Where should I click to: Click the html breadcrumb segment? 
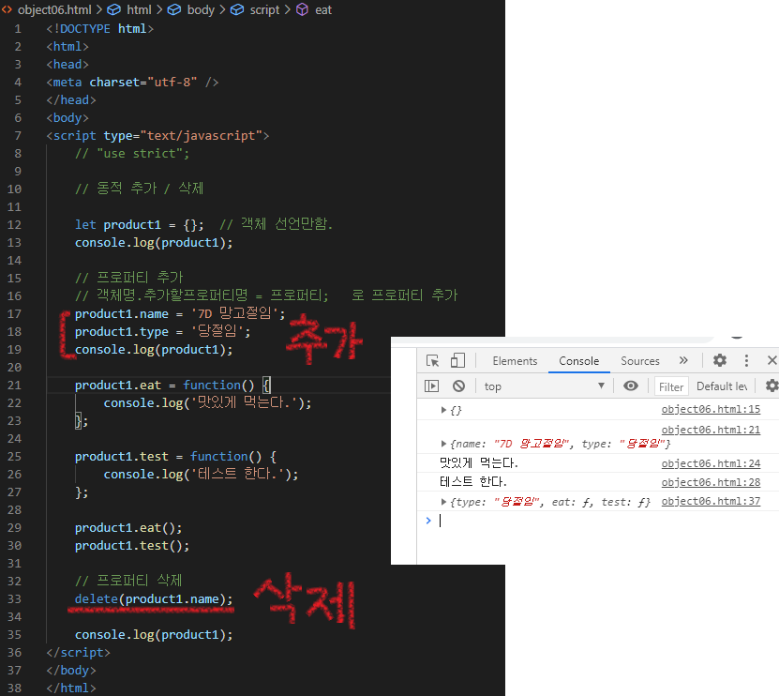tap(139, 10)
